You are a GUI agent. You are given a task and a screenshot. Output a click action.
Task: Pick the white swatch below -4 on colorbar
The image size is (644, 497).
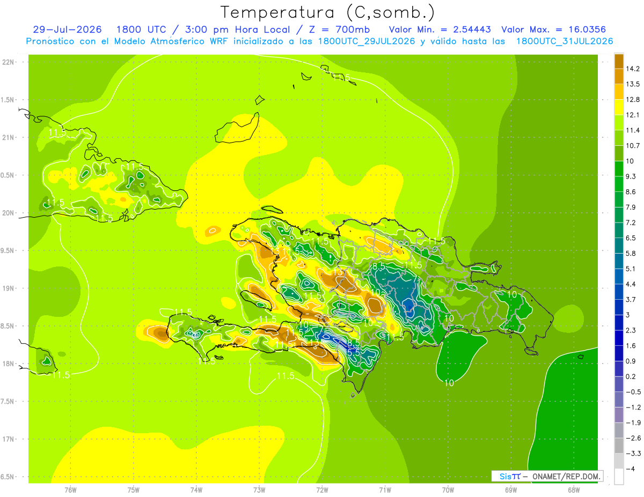coord(619,477)
